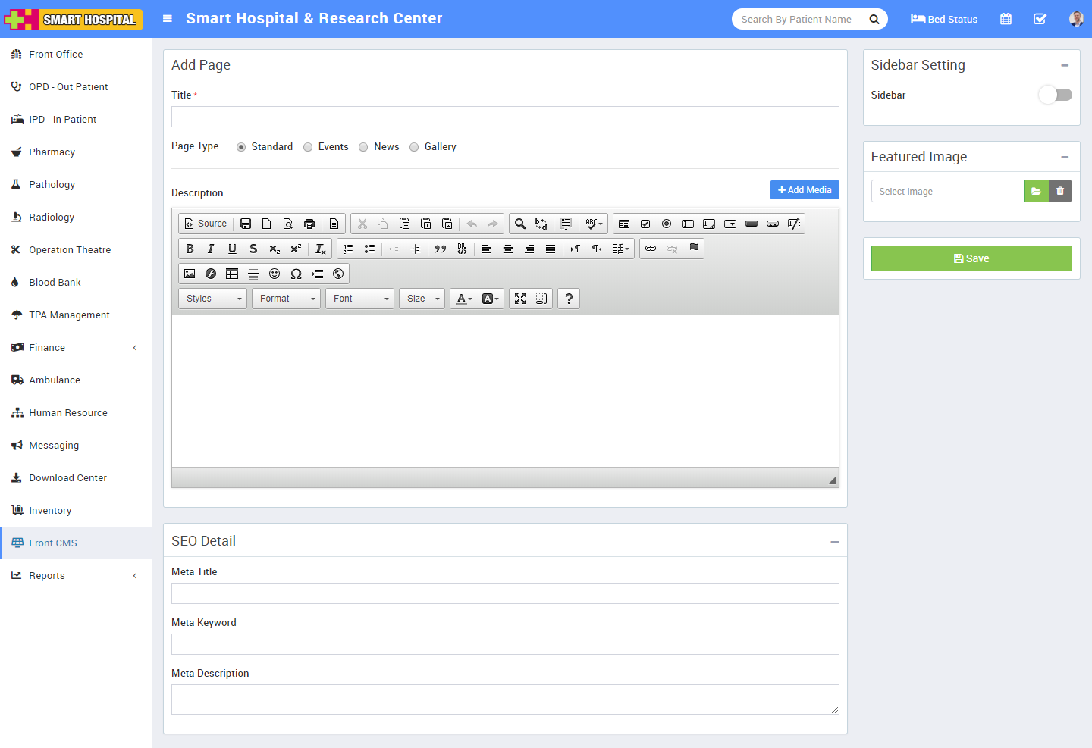Maximize the description editor

pos(520,299)
